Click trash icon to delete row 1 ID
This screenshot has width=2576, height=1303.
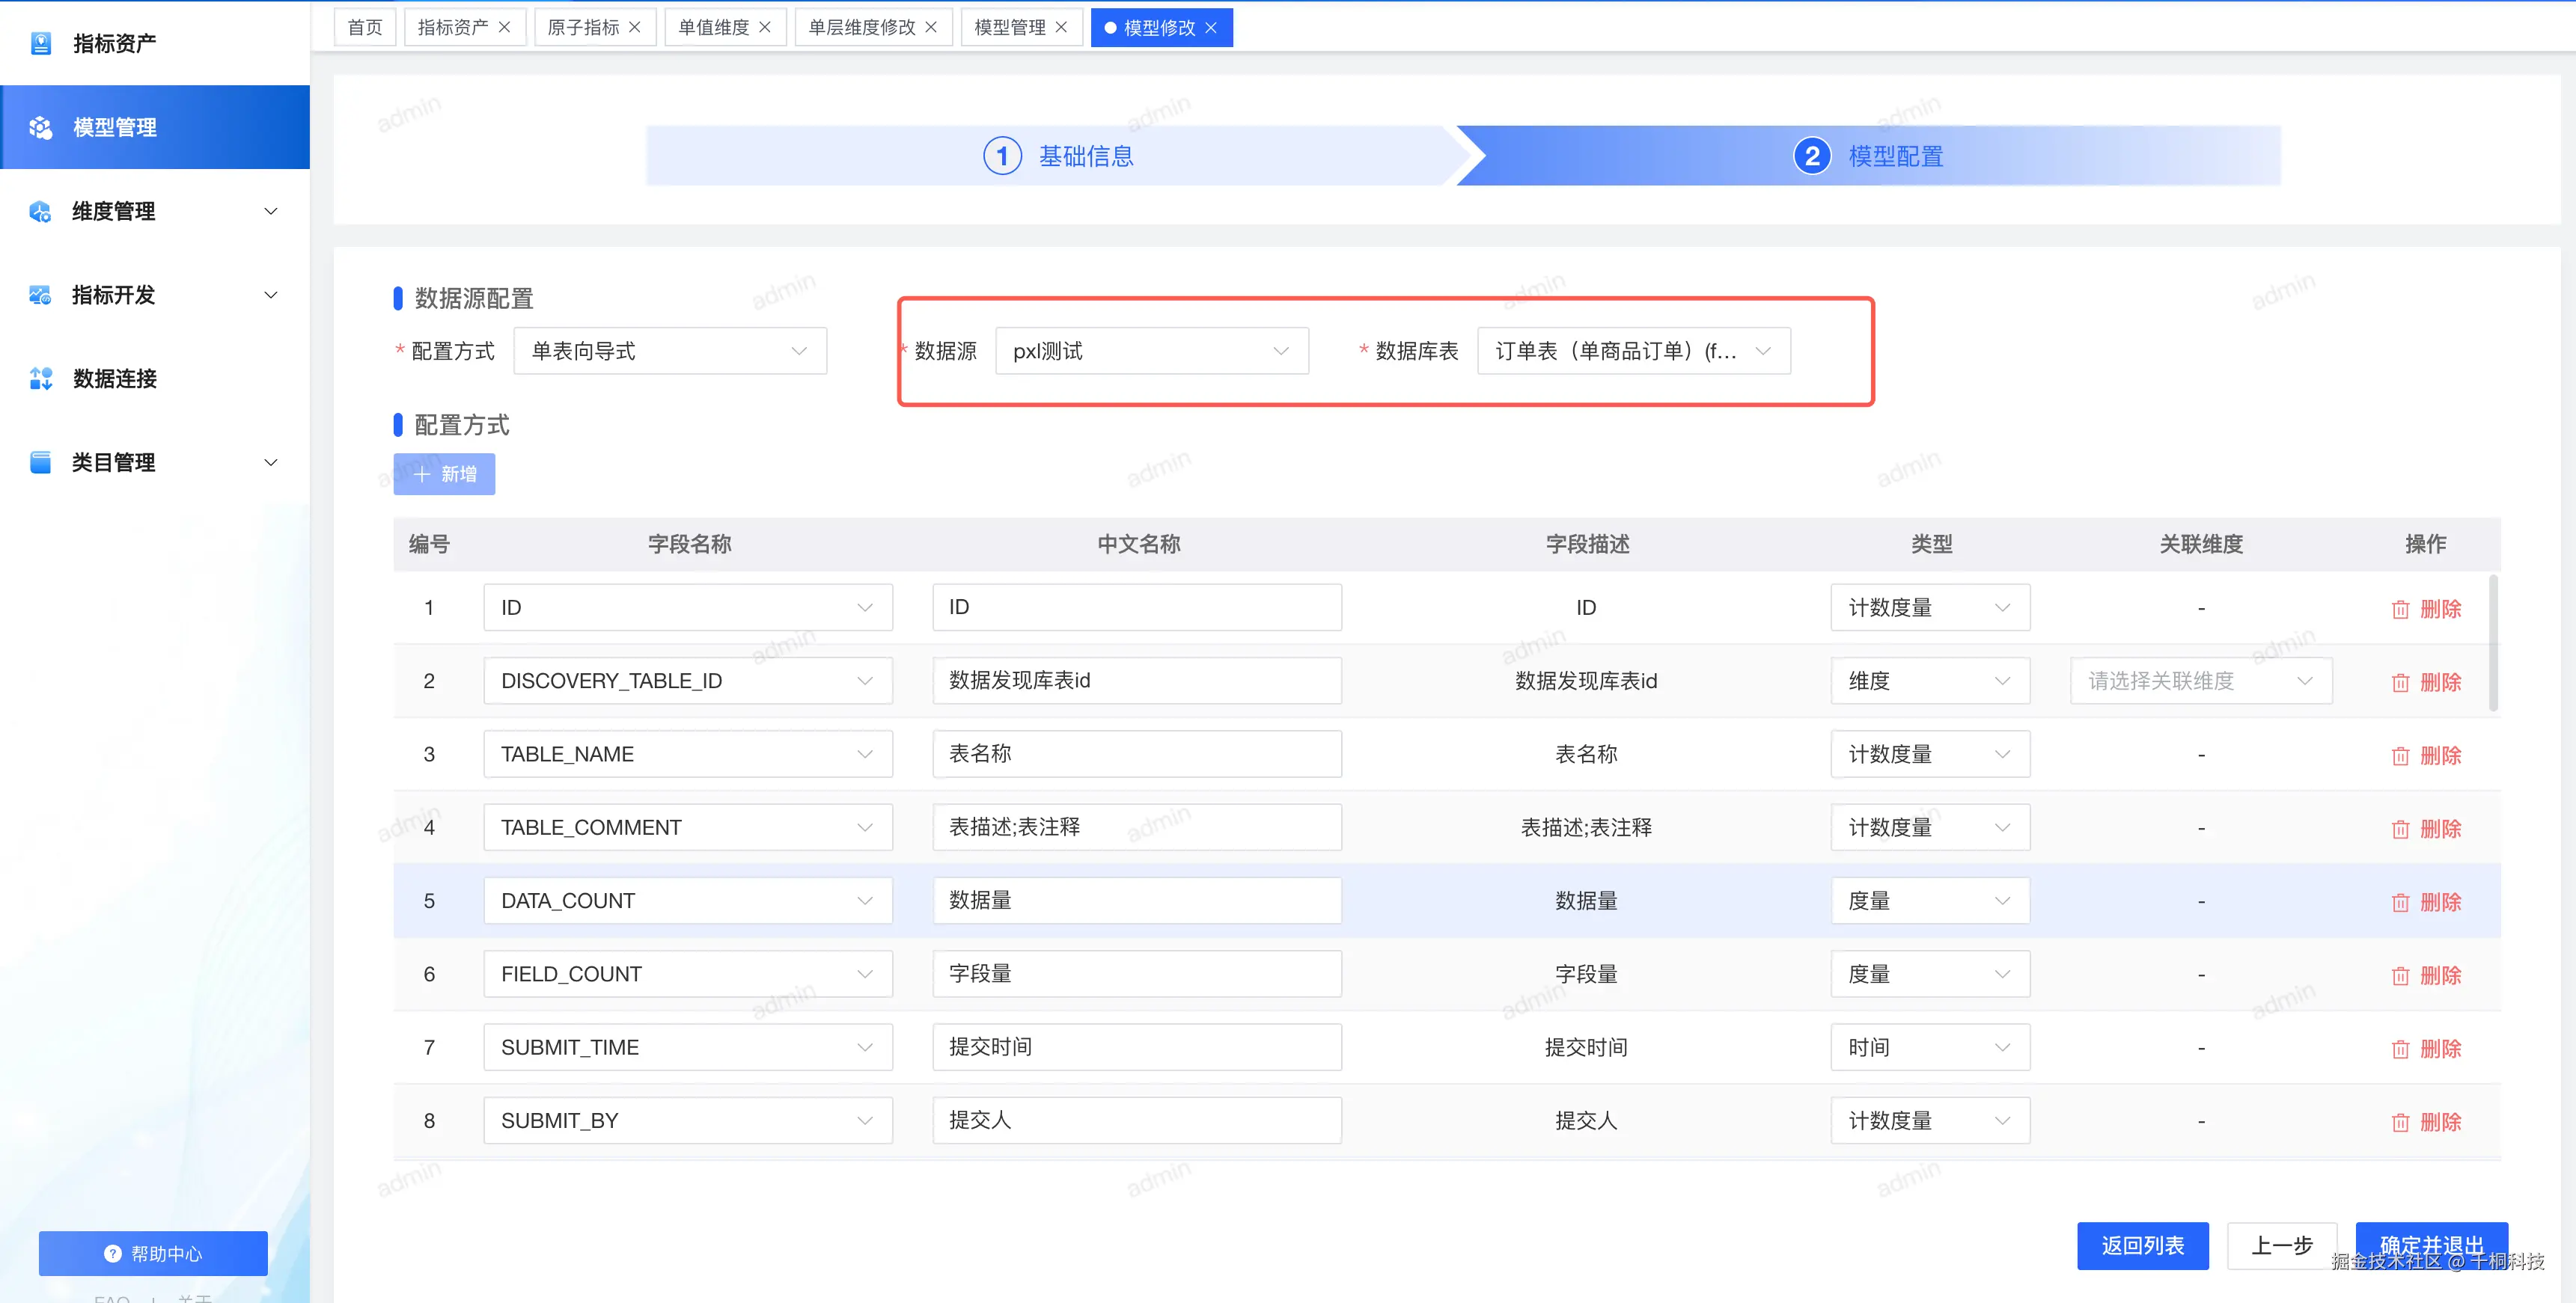(2400, 610)
